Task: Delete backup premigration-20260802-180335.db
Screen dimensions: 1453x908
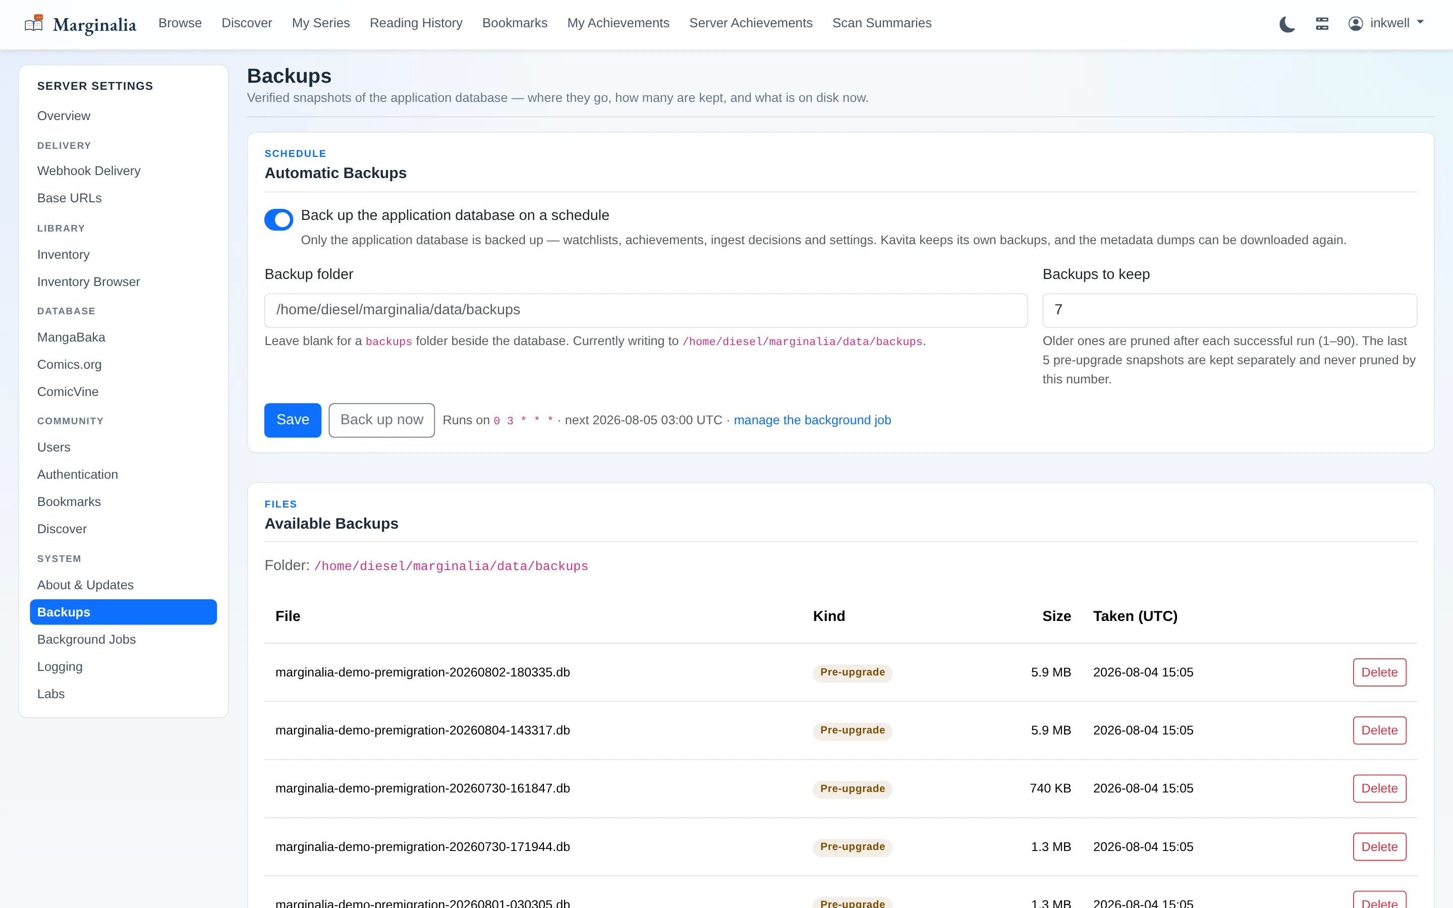Action: click(1379, 672)
